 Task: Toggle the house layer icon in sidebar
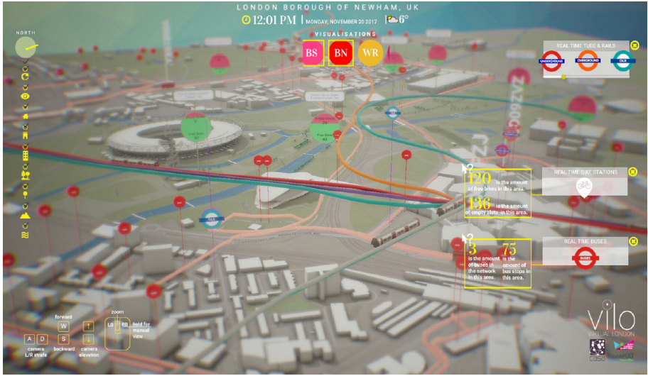click(25, 116)
